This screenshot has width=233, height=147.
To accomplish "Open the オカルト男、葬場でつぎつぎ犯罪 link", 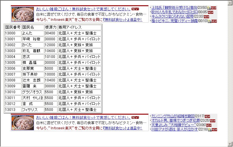I will (175, 120).
